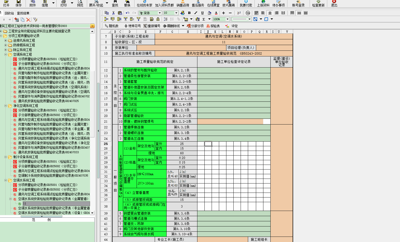
Task: Click the insert picture icon
Action: [186, 19]
